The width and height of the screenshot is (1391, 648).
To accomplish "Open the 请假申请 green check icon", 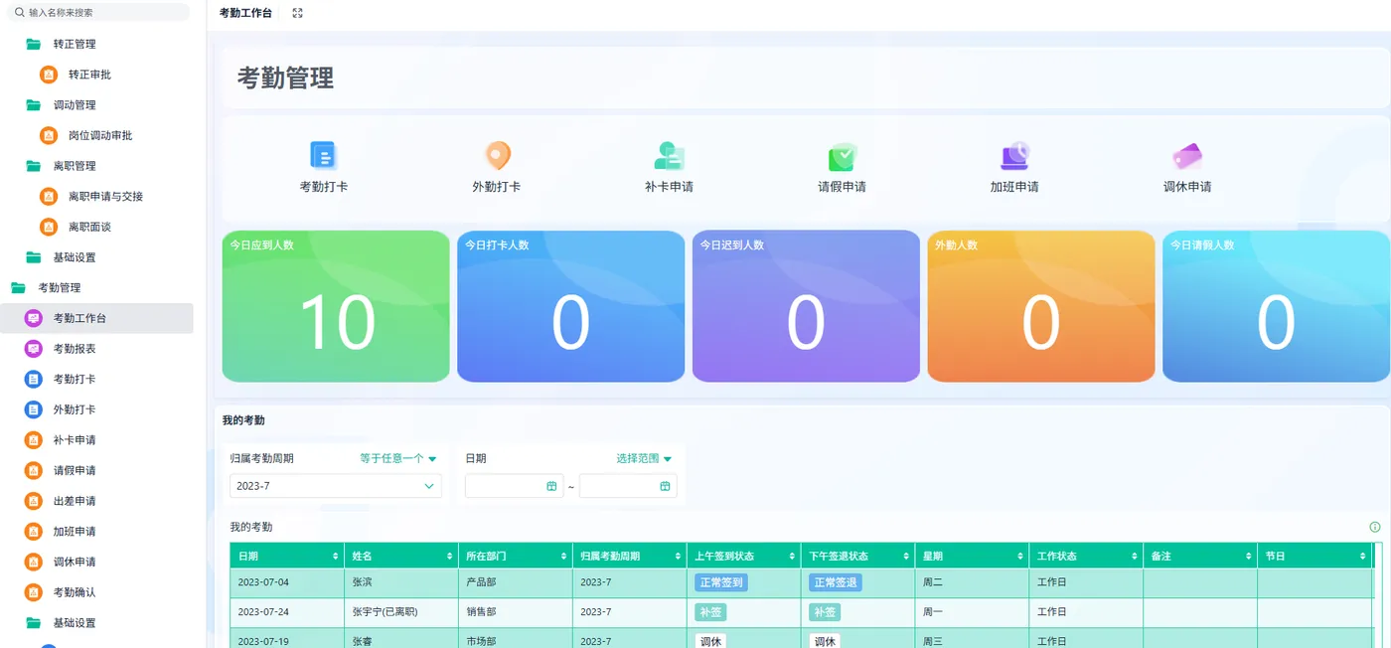I will coord(842,156).
